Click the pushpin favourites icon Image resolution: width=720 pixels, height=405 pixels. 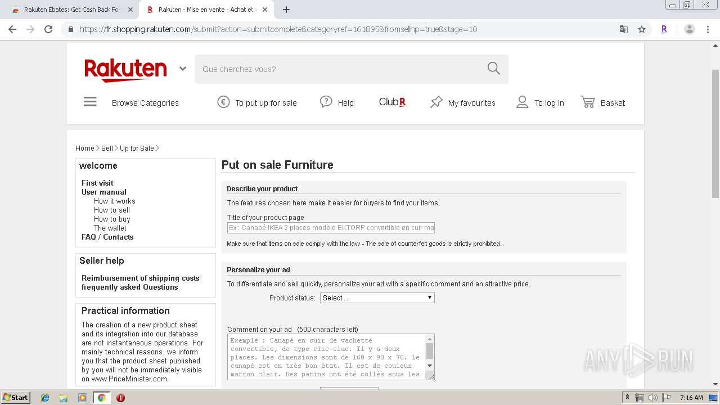click(436, 102)
